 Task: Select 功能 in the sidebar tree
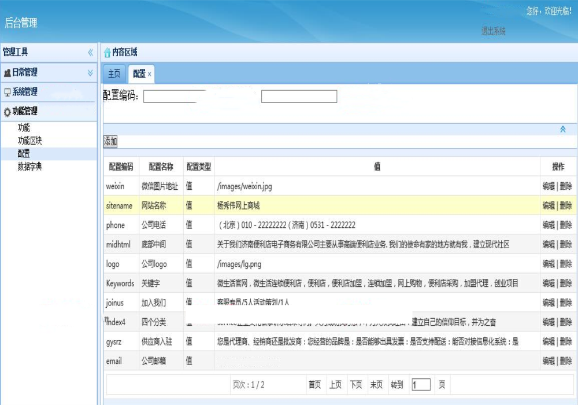[24, 128]
